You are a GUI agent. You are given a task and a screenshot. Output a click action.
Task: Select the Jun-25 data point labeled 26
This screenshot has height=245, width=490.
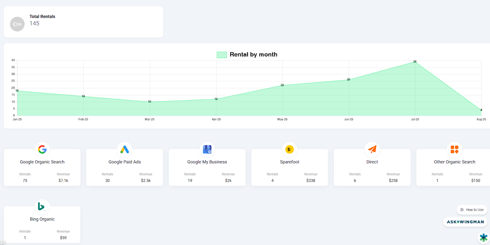(349, 80)
